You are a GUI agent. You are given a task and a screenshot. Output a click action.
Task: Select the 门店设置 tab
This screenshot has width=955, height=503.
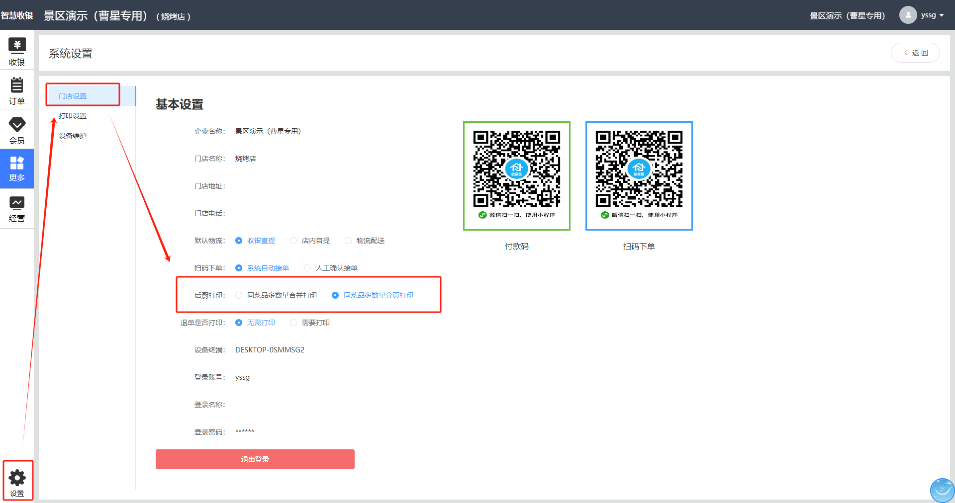pyautogui.click(x=73, y=96)
